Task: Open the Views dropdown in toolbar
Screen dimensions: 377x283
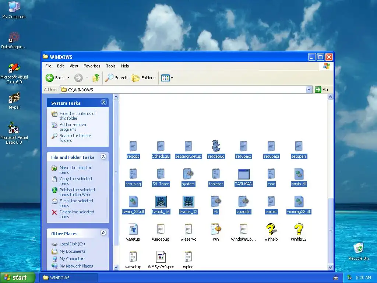Action: [172, 78]
